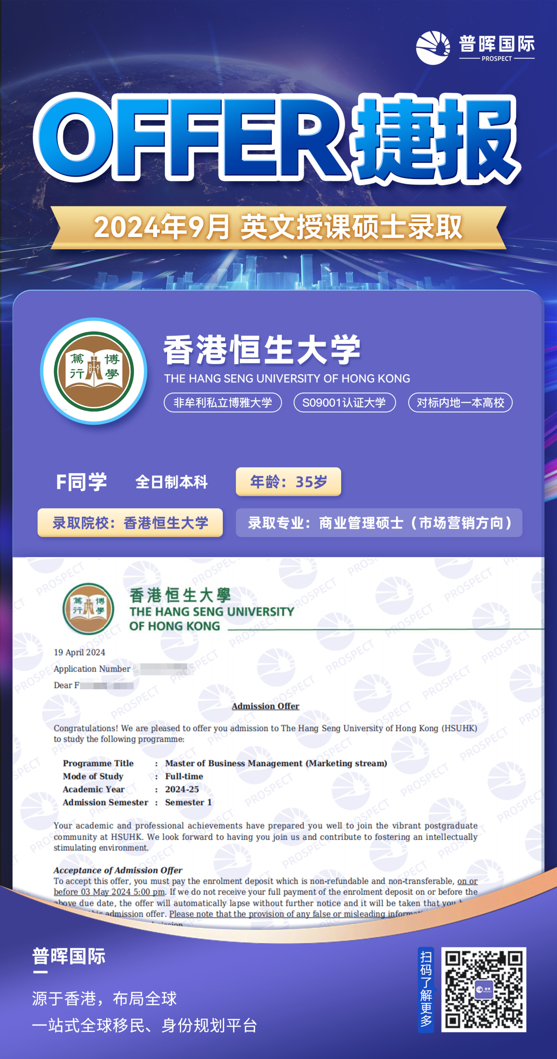Click the Academic Year label
The height and width of the screenshot is (1059, 557).
coord(94,789)
